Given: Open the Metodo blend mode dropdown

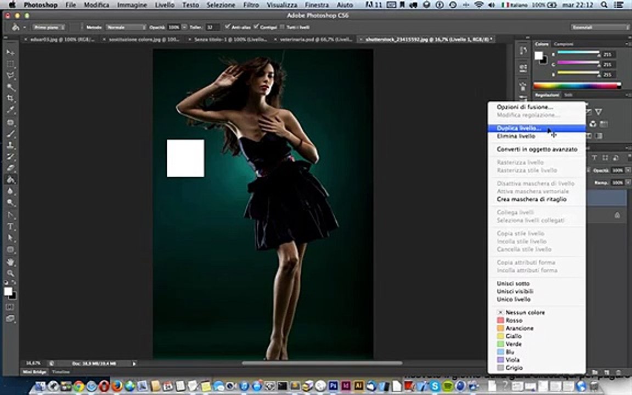Looking at the screenshot, I should [126, 27].
